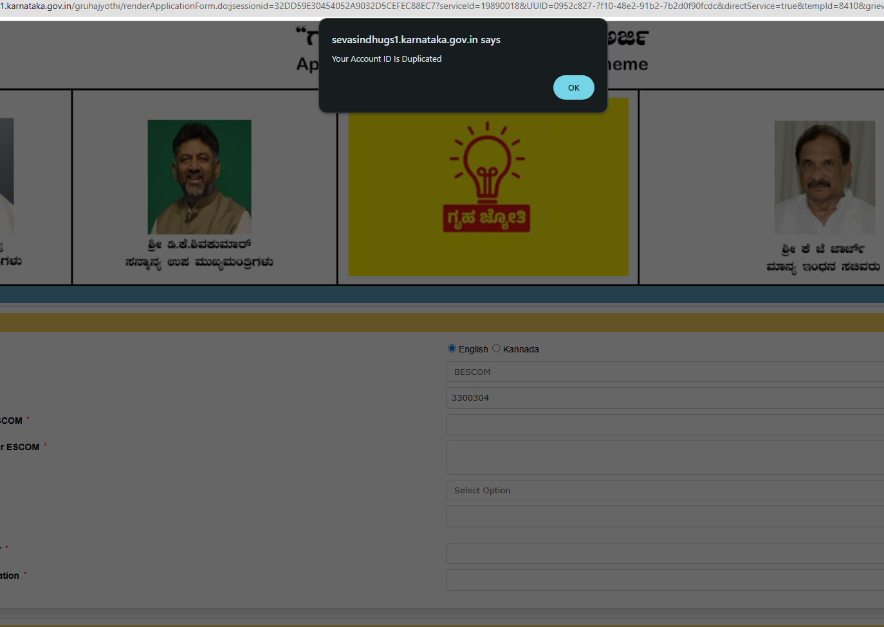Click the field containing 3300304

(665, 397)
